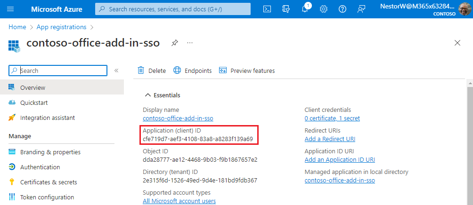473x205 pixels.
Task: Open portal settings gear
Action: coord(324,9)
